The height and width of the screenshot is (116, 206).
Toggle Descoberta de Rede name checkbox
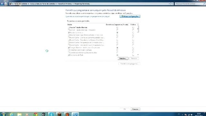point(69,55)
